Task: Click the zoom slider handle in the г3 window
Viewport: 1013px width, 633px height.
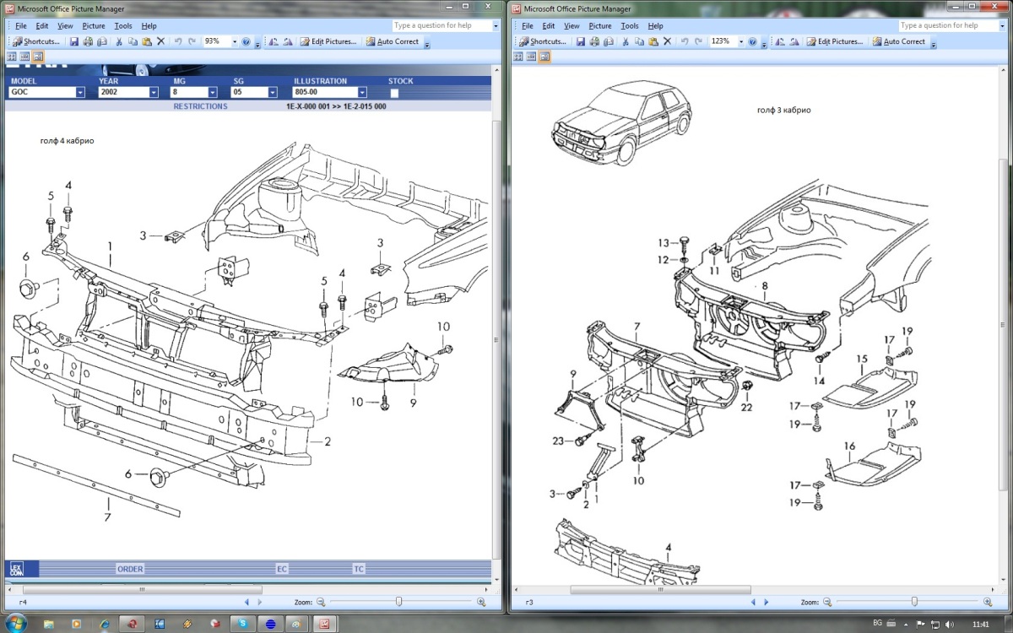Action: (914, 602)
